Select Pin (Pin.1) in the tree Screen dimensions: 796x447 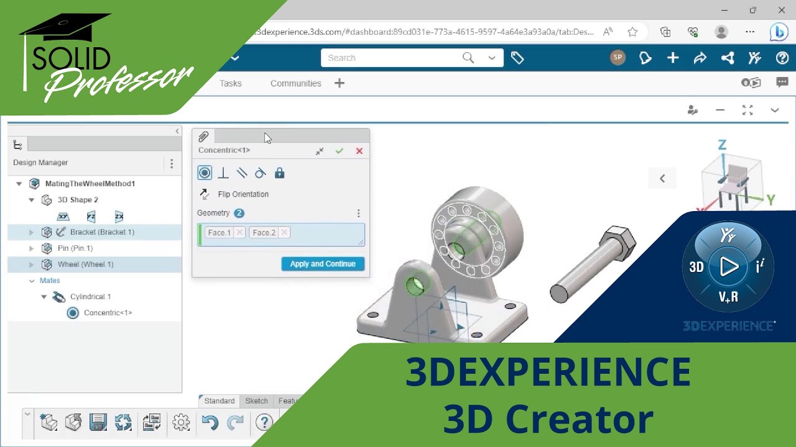[x=75, y=248]
